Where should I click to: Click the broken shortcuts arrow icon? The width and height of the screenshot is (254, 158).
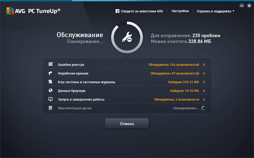click(51, 73)
